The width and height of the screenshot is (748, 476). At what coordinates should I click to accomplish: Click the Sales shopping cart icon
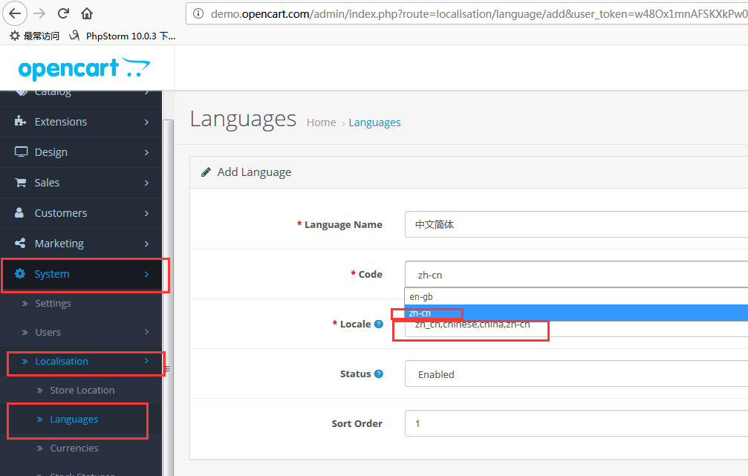pyautogui.click(x=21, y=182)
